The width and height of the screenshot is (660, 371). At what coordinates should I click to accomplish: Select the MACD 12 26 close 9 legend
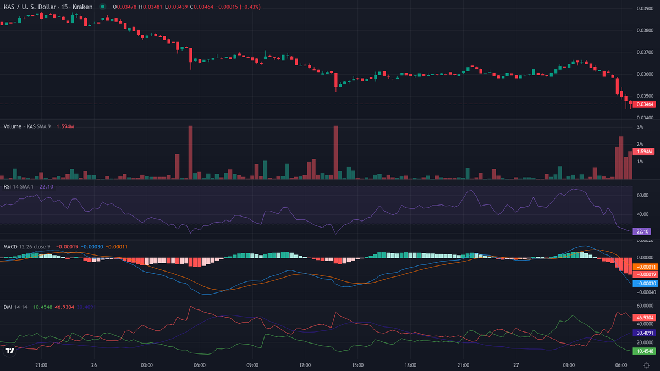27,247
